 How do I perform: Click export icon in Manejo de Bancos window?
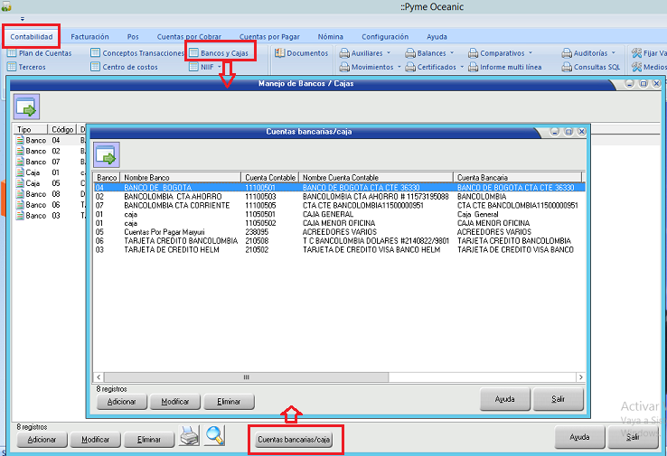click(25, 107)
